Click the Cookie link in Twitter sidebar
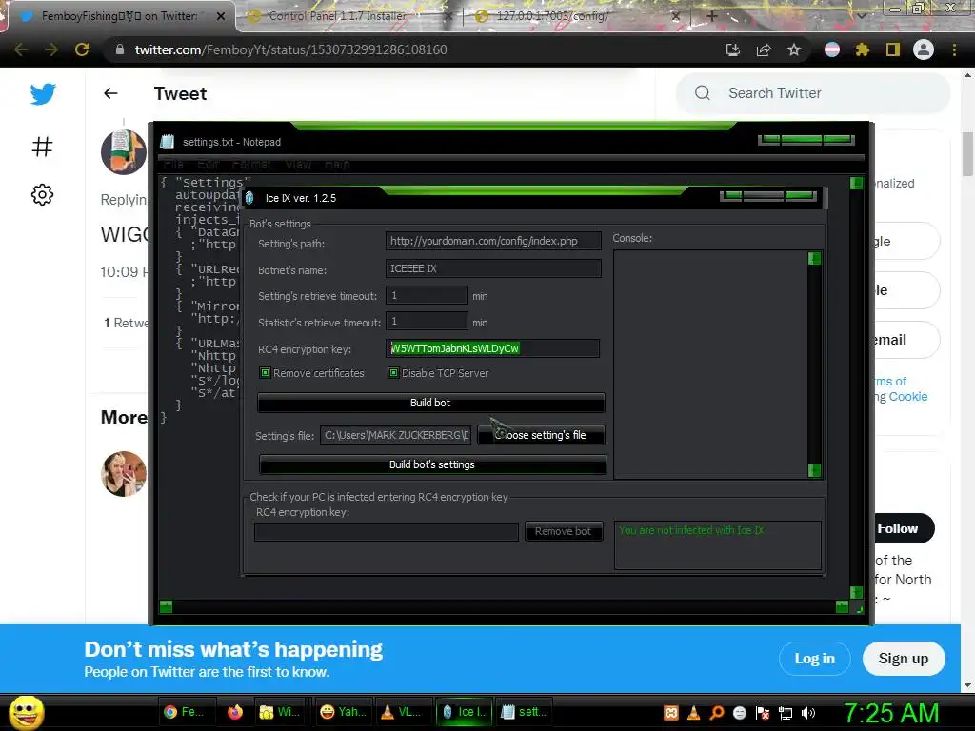This screenshot has height=731, width=975. tap(907, 397)
